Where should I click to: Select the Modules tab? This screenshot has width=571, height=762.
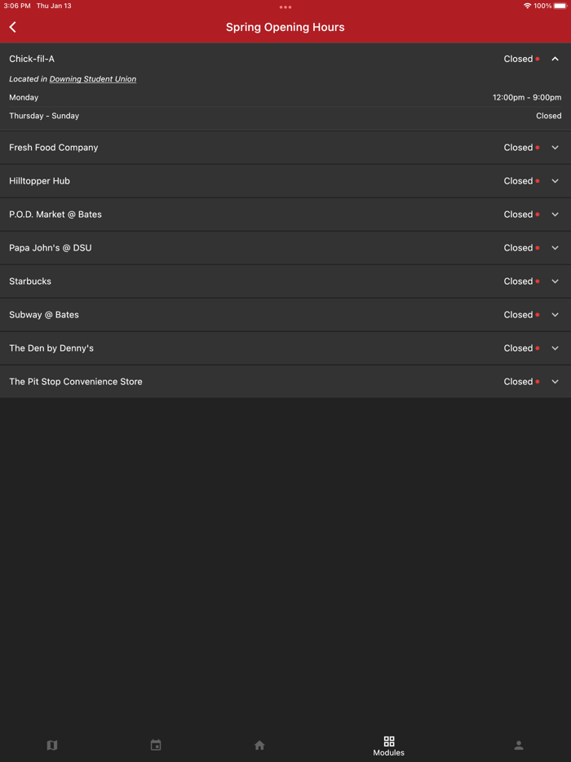click(388, 746)
